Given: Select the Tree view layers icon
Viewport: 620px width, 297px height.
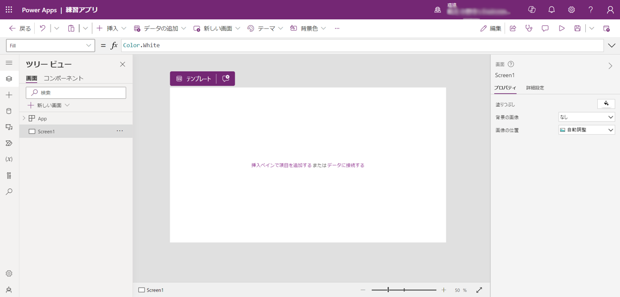Looking at the screenshot, I should coord(9,79).
